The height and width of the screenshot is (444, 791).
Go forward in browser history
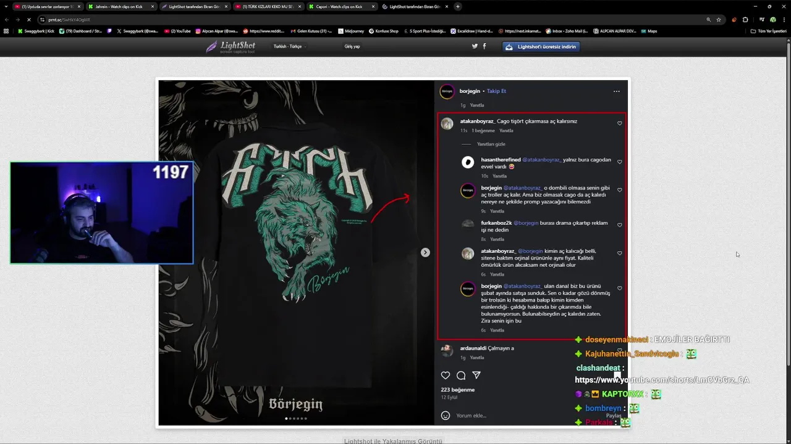coord(17,20)
